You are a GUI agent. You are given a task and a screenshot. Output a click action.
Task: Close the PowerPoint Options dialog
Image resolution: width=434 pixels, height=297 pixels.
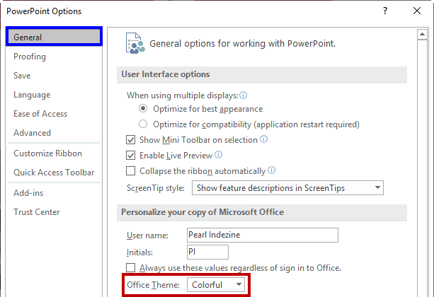(x=417, y=11)
